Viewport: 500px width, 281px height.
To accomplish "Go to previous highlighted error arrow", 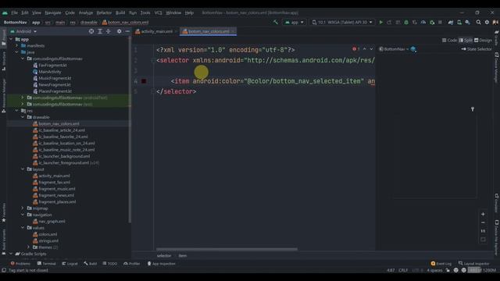I will pyautogui.click(x=365, y=49).
